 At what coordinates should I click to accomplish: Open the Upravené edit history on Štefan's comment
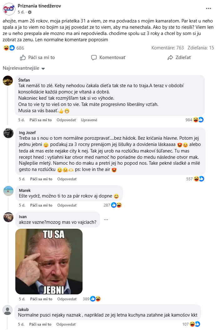tap(89, 120)
